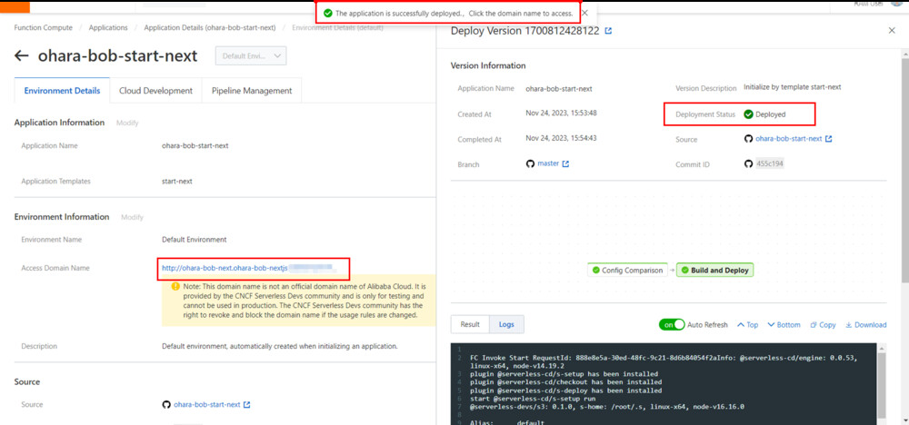Switch to the Logs tab
Image resolution: width=909 pixels, height=425 pixels.
[x=506, y=324]
